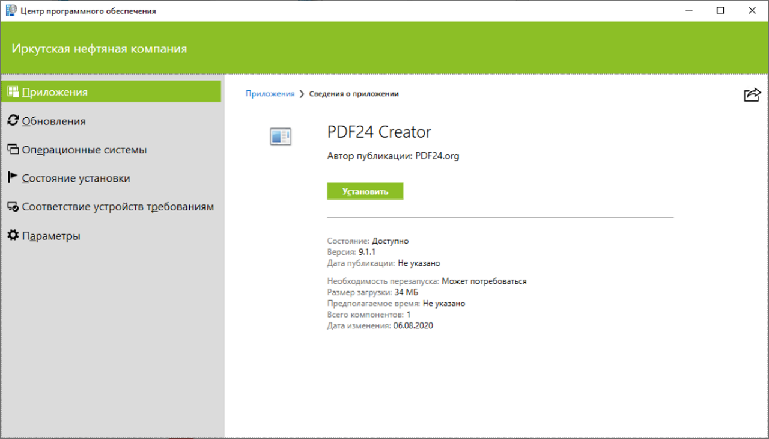Click the Installation status flag icon

[13, 178]
